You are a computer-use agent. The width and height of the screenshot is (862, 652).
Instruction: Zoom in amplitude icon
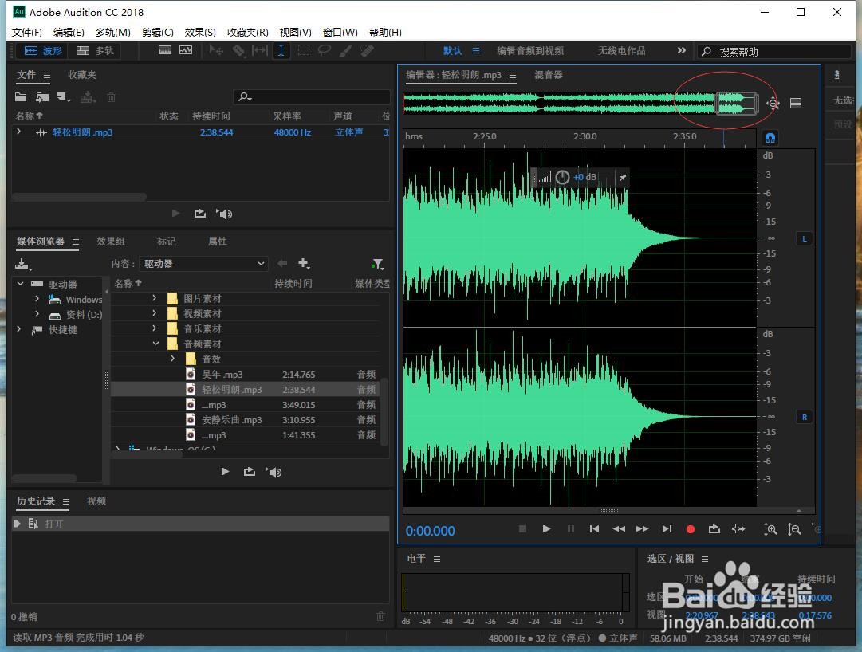pos(770,529)
